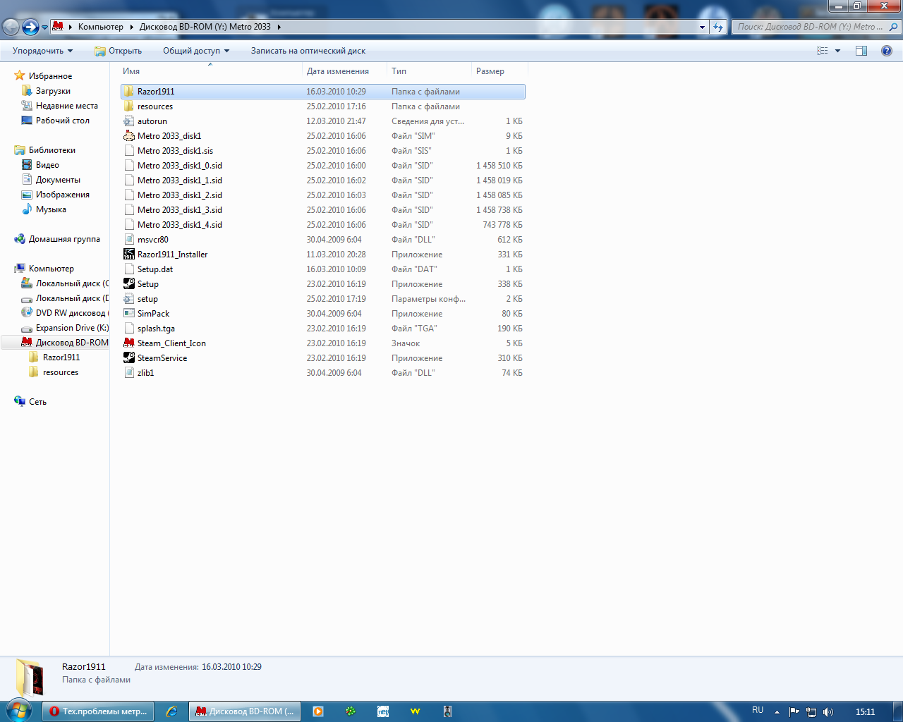
Task: Toggle the preview pane icon
Action: click(861, 51)
